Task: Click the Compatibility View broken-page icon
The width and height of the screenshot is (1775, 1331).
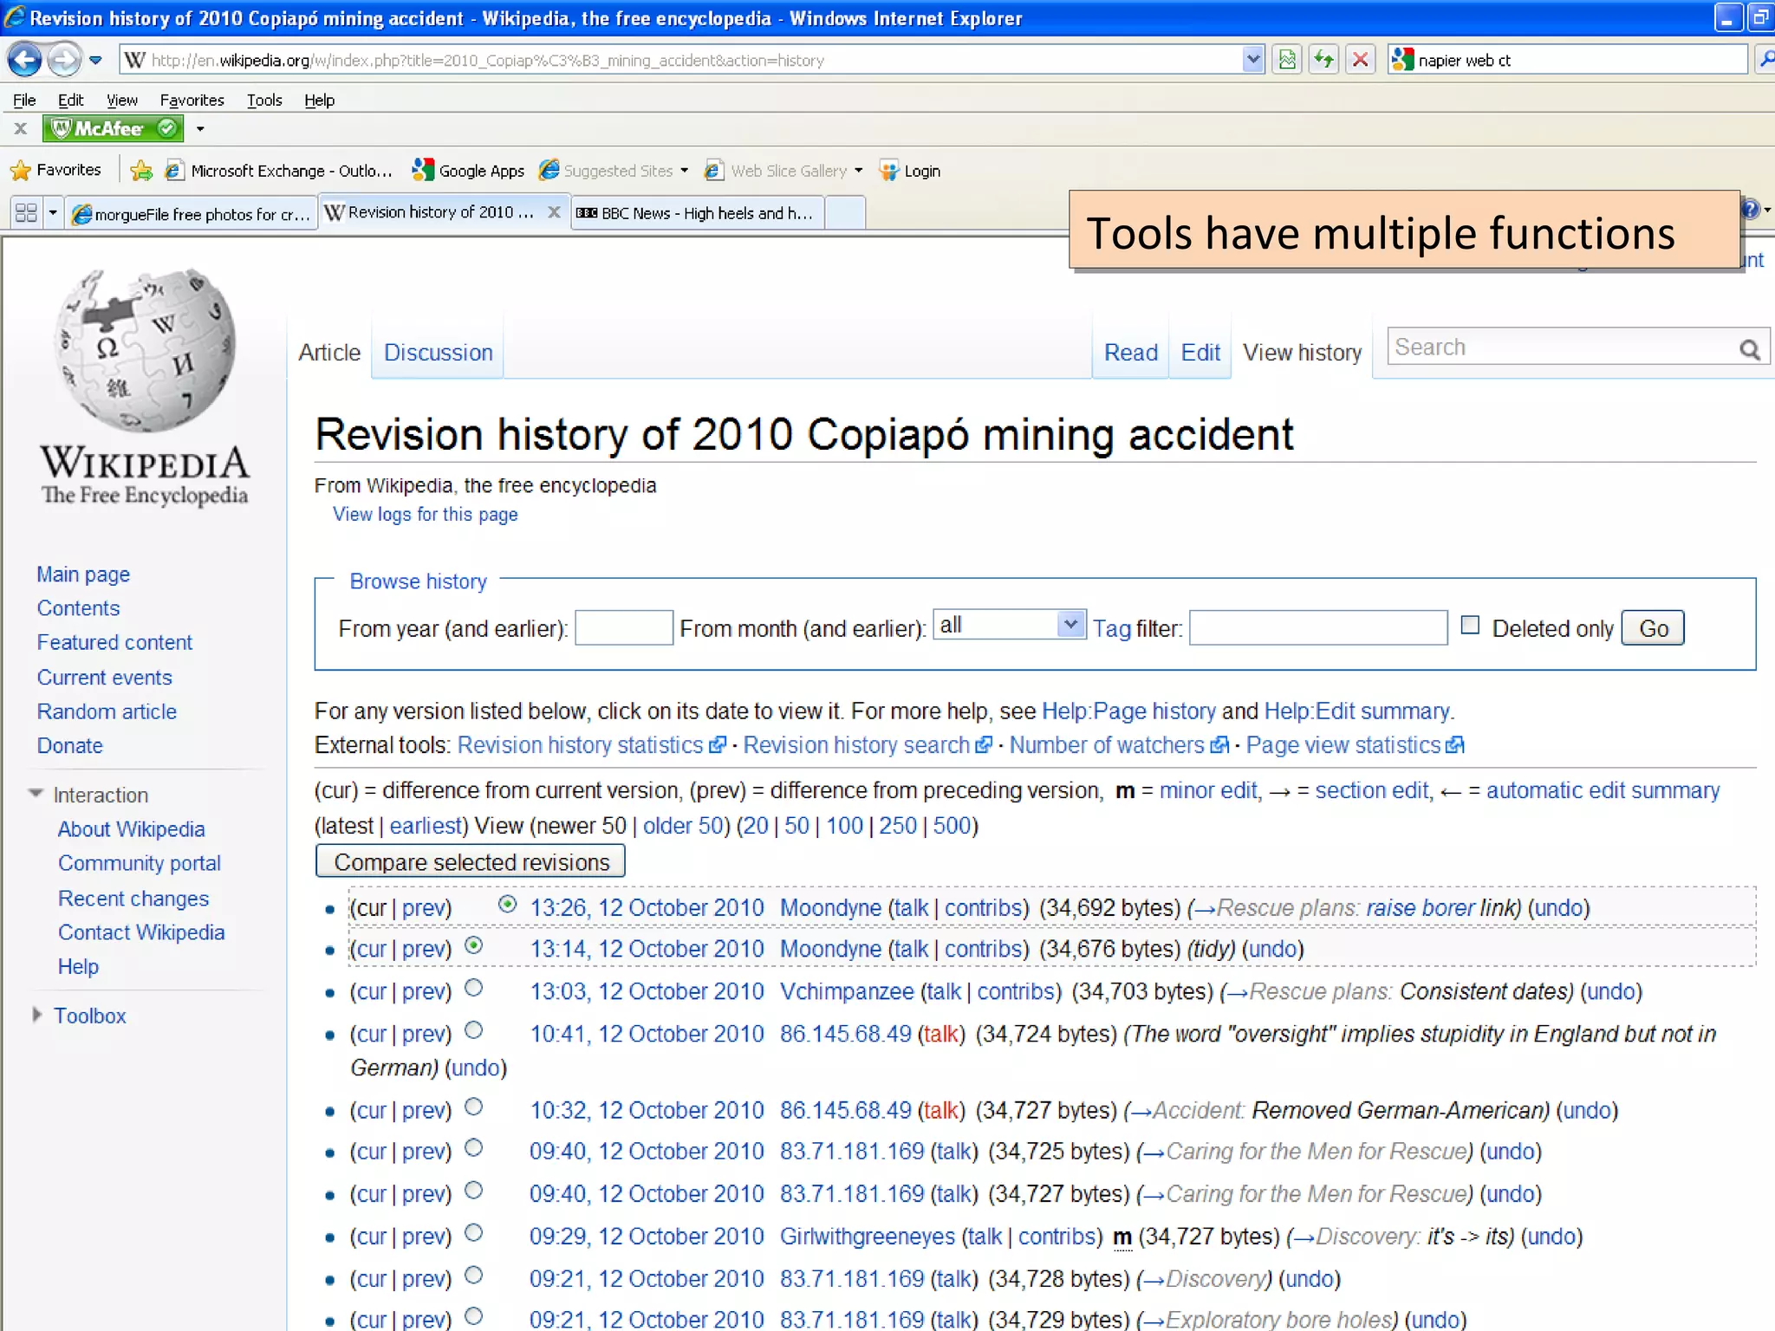Action: 1288,60
